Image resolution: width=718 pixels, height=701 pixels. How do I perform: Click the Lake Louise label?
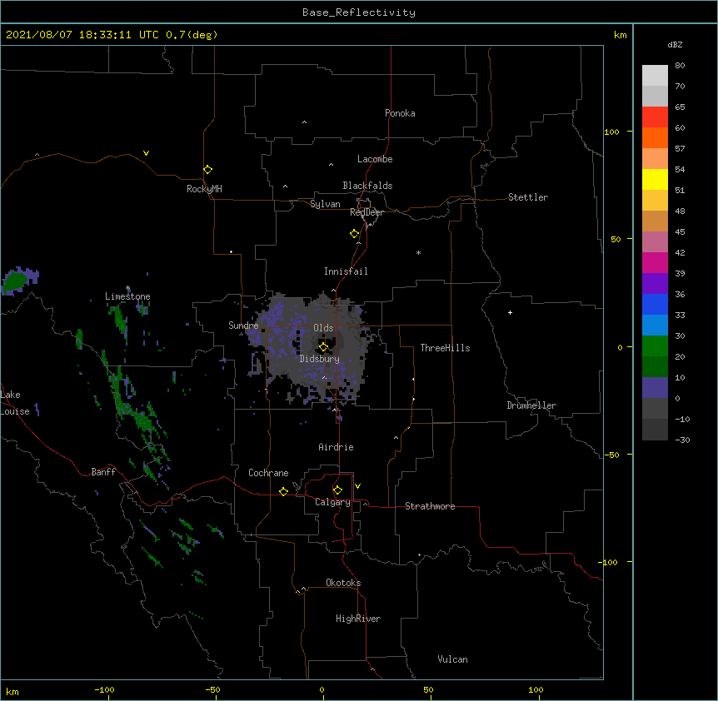[x=15, y=403]
